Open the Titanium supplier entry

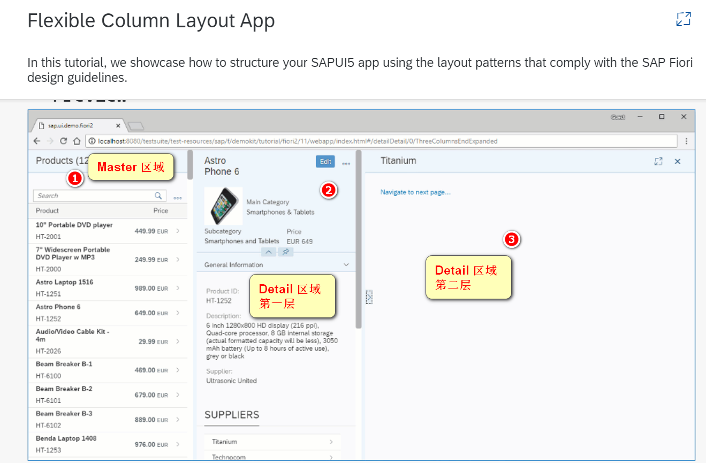(x=272, y=442)
